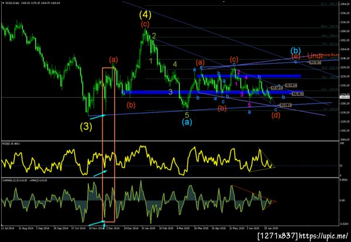Click the 20 Apr 2015 date label
Viewport: 351px width, 242px height.
point(219,229)
